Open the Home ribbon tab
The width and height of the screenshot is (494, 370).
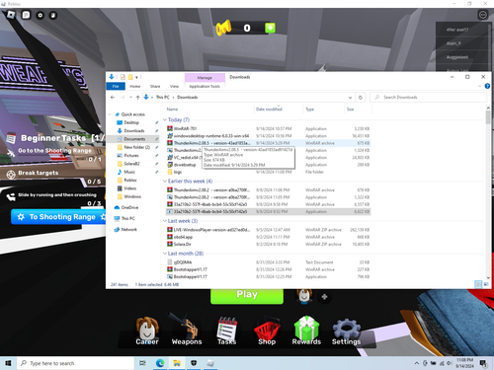tap(135, 86)
